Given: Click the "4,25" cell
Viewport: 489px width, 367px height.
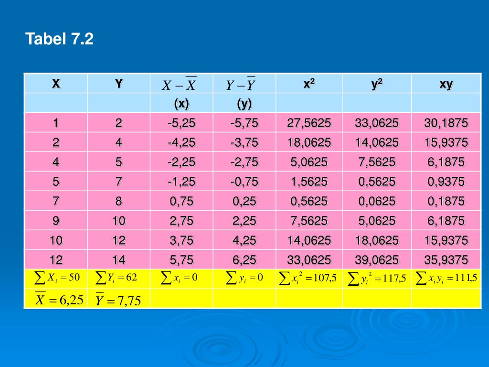Looking at the screenshot, I should point(244,240).
